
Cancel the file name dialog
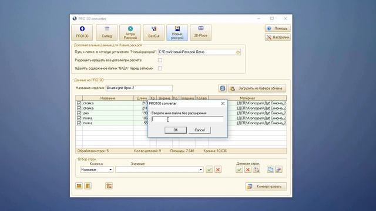[x=200, y=130]
